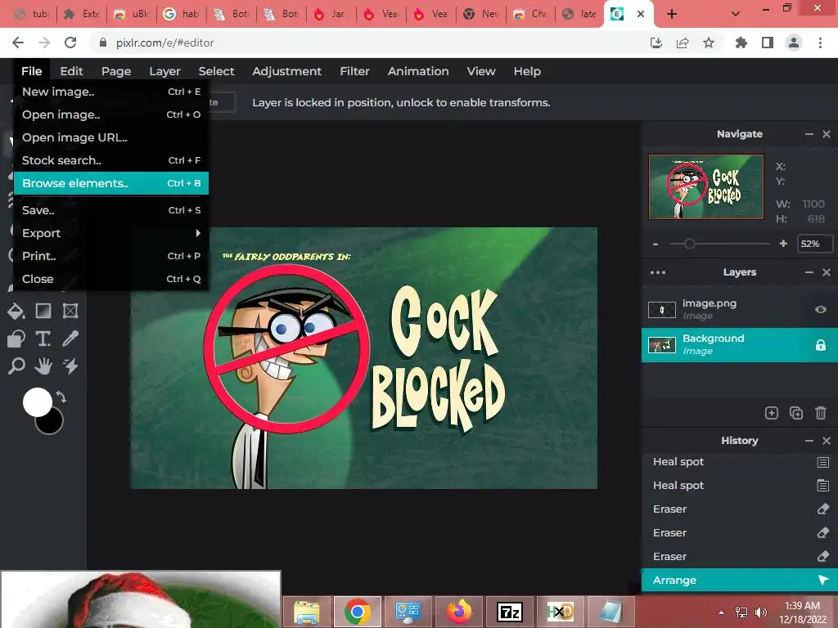Add a new layer in Layers panel
This screenshot has height=628, width=838.
point(771,413)
